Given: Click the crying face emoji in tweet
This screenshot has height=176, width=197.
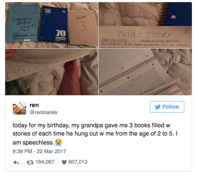Looking at the screenshot, I should [x=58, y=142].
